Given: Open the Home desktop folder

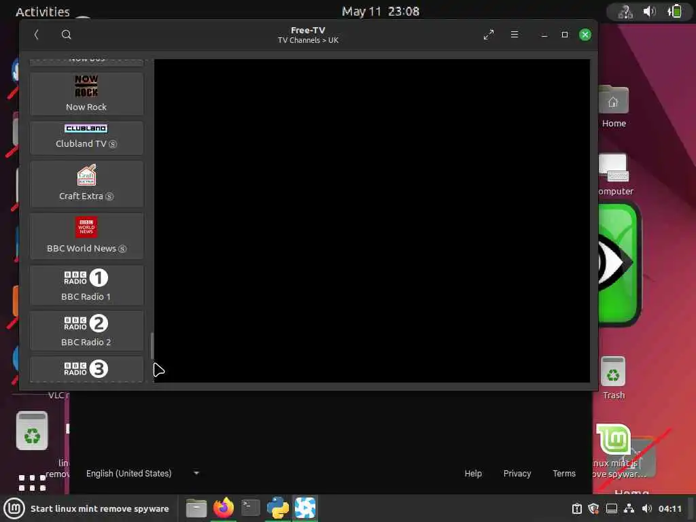Looking at the screenshot, I should pyautogui.click(x=614, y=107).
